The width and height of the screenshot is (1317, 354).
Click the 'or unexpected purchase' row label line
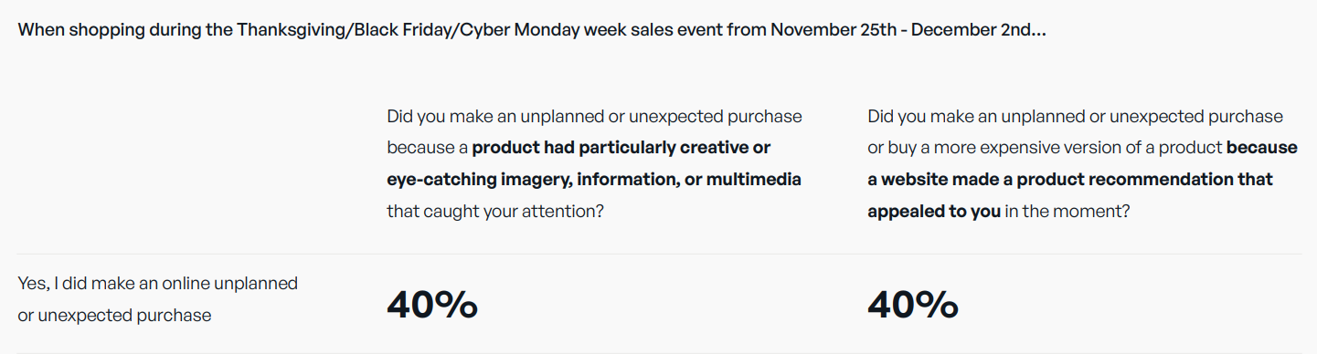pyautogui.click(x=115, y=316)
